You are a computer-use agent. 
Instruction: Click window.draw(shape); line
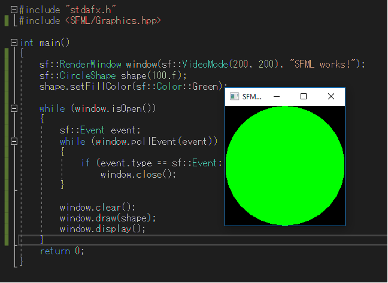tap(108, 218)
